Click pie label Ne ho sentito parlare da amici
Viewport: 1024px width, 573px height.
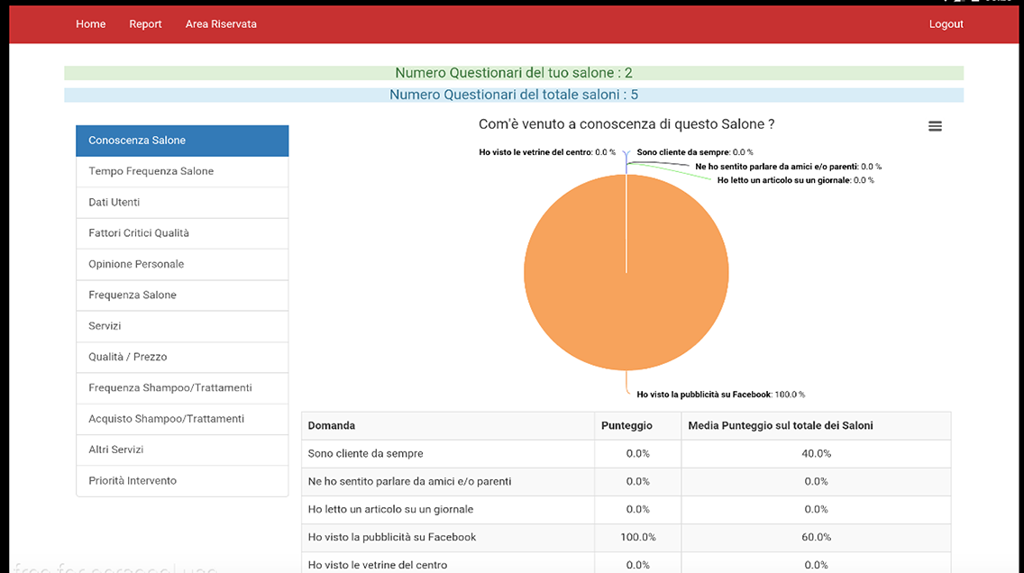pyautogui.click(x=788, y=167)
